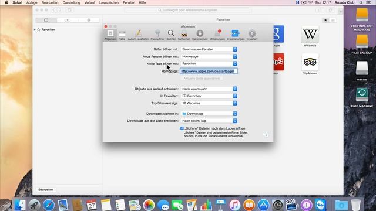Open 'Objekte aus Verlauf entfernen' dropdown
The width and height of the screenshot is (376, 211).
(x=209, y=89)
